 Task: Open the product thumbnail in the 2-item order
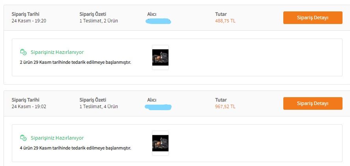click(x=160, y=57)
